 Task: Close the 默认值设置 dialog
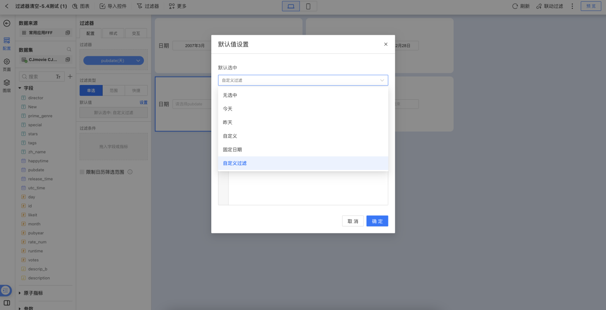coord(386,44)
